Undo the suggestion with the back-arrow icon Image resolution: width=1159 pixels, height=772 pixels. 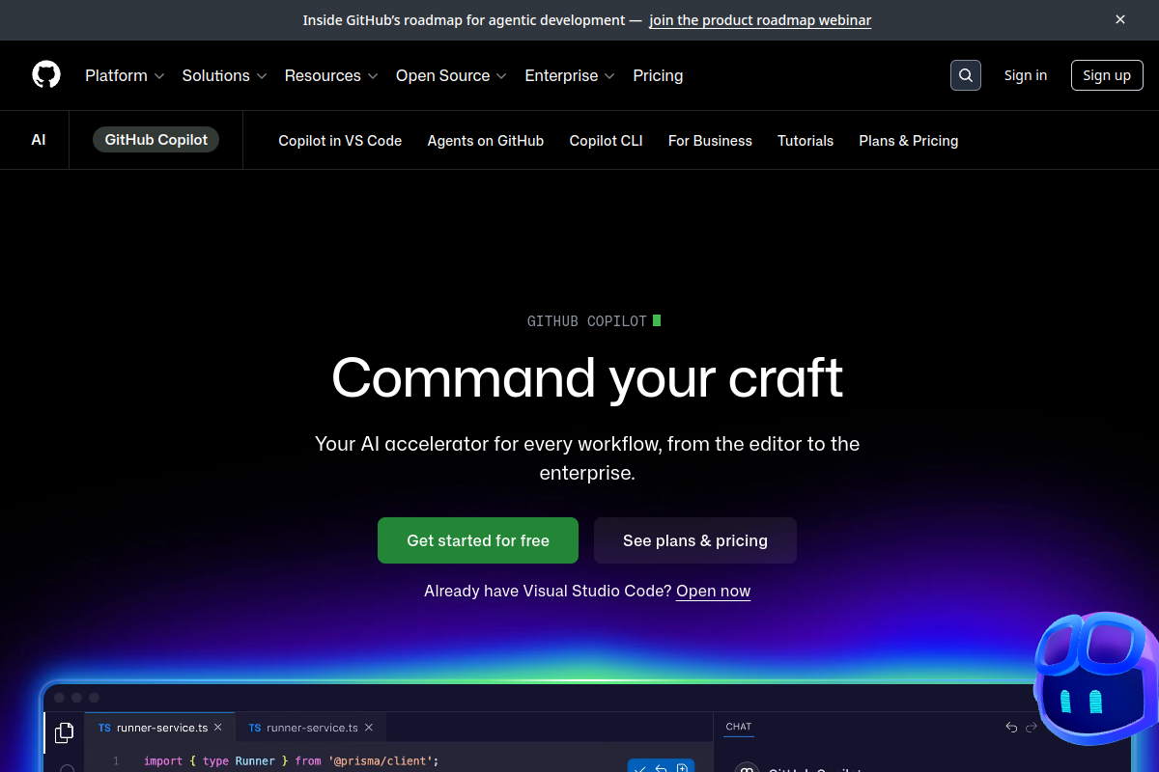pos(661,767)
